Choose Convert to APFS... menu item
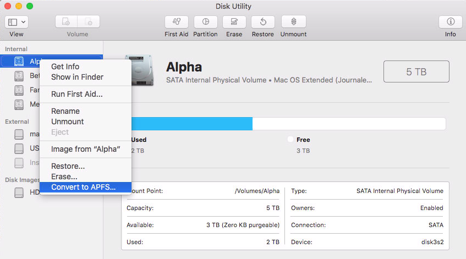This screenshot has width=466, height=259. pos(86,187)
